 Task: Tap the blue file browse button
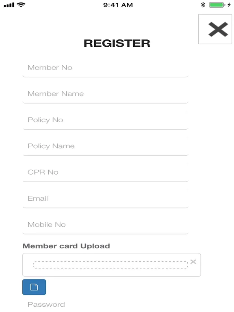[34, 287]
